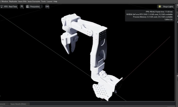Screen dimensions: 178x107
Task: Open the Isaac Utils menu
Action: [22, 2]
